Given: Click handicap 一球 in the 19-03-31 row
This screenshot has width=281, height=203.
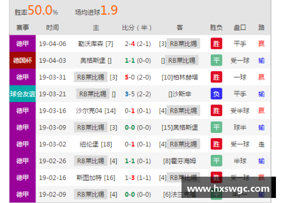Looking at the screenshot, I should pyautogui.click(x=240, y=77).
